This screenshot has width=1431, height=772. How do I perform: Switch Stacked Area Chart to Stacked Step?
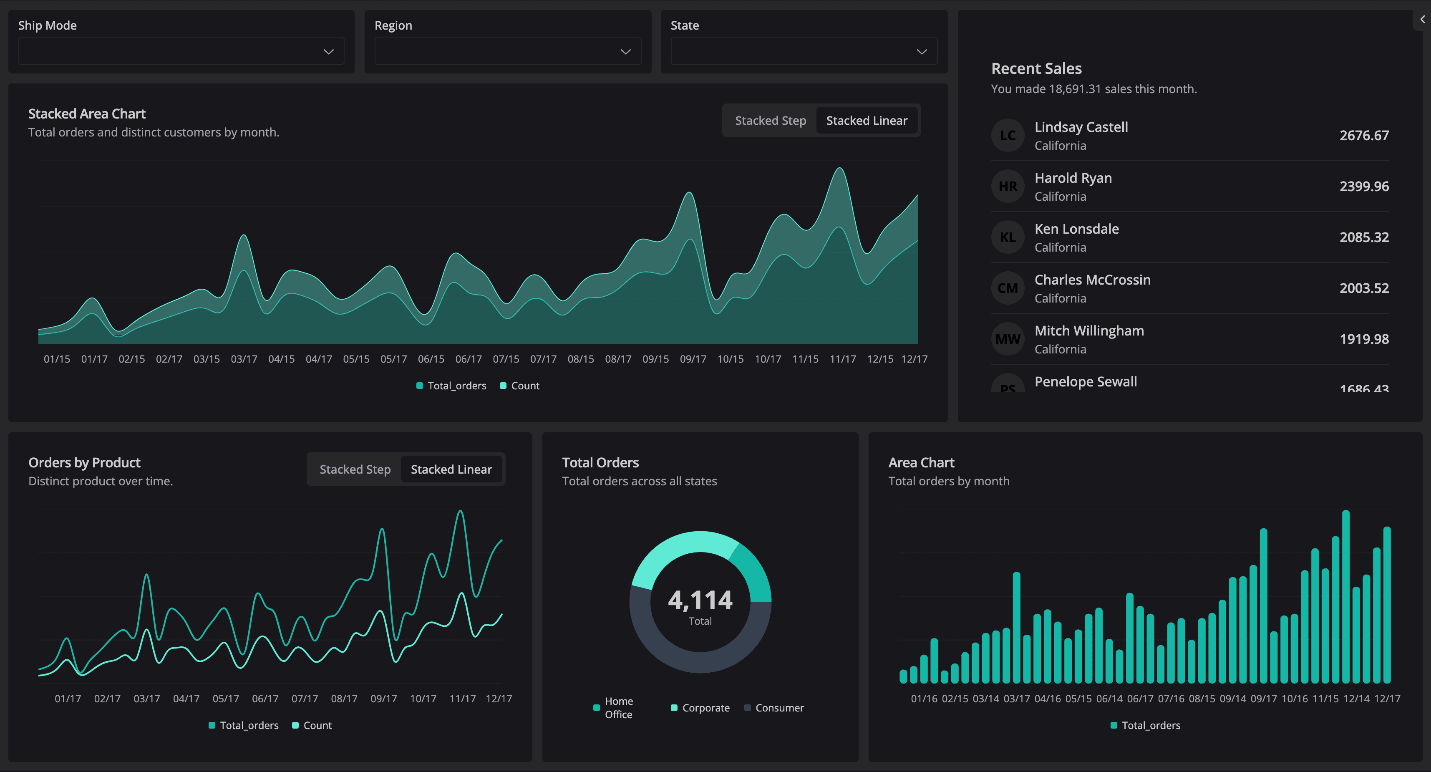click(x=771, y=121)
